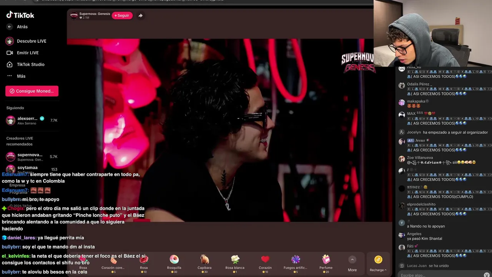Open TikTok Studio in the sidebar
Image resolution: width=492 pixels, height=277 pixels.
click(x=30, y=64)
